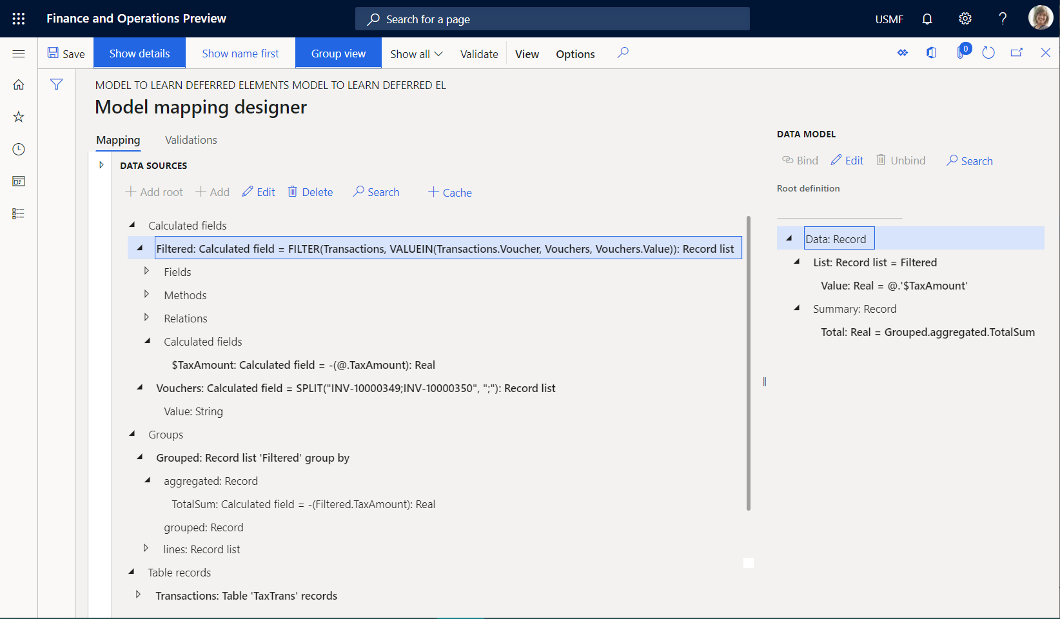Open the Personalization icon near the toolbar
This screenshot has height=619, width=1060.
(903, 52)
